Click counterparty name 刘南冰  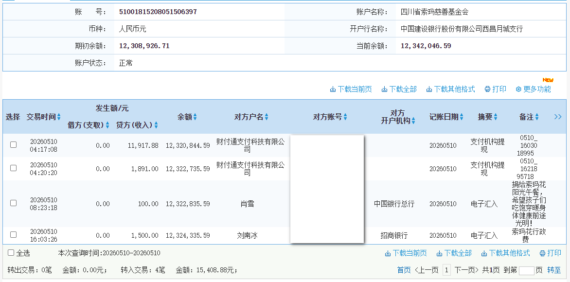247,235
